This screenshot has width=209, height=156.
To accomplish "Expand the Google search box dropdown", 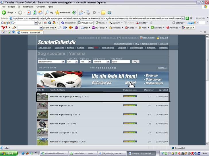I will tap(36, 23).
